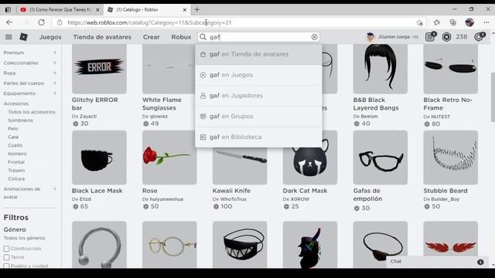The image size is (495, 278).
Task: Select the Trasero subcategory
Action: tap(16, 170)
